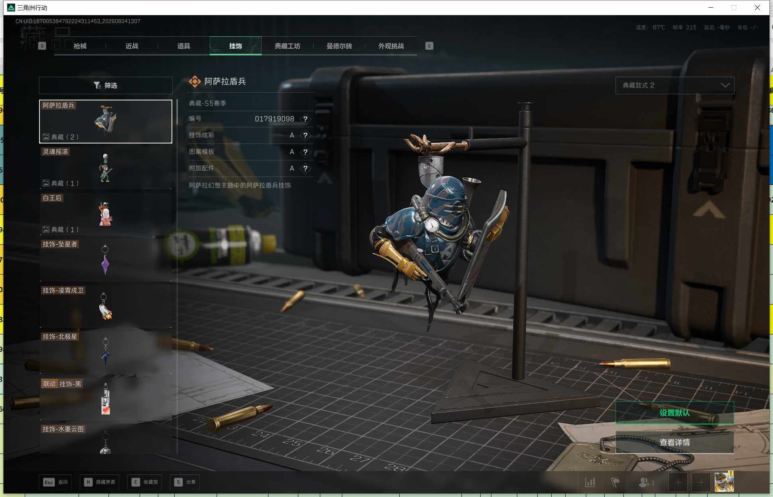
Task: Select the 联动 挂饰-黑 charm card
Action: point(106,399)
